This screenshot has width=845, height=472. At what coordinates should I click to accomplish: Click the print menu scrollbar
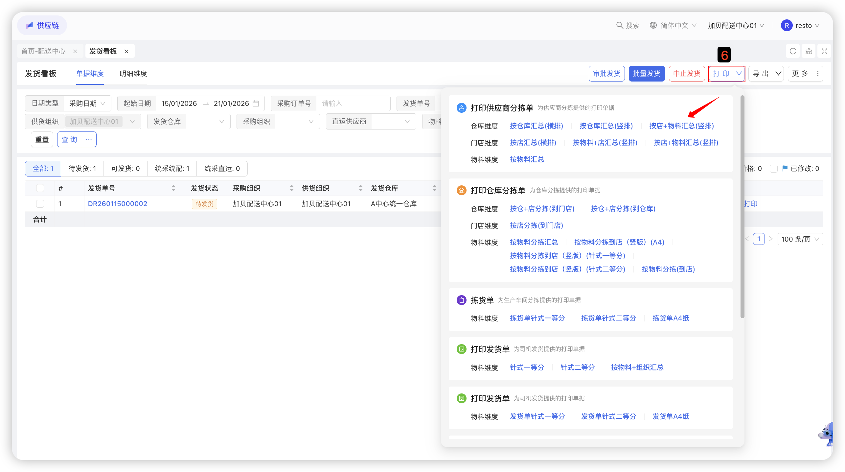pos(742,207)
